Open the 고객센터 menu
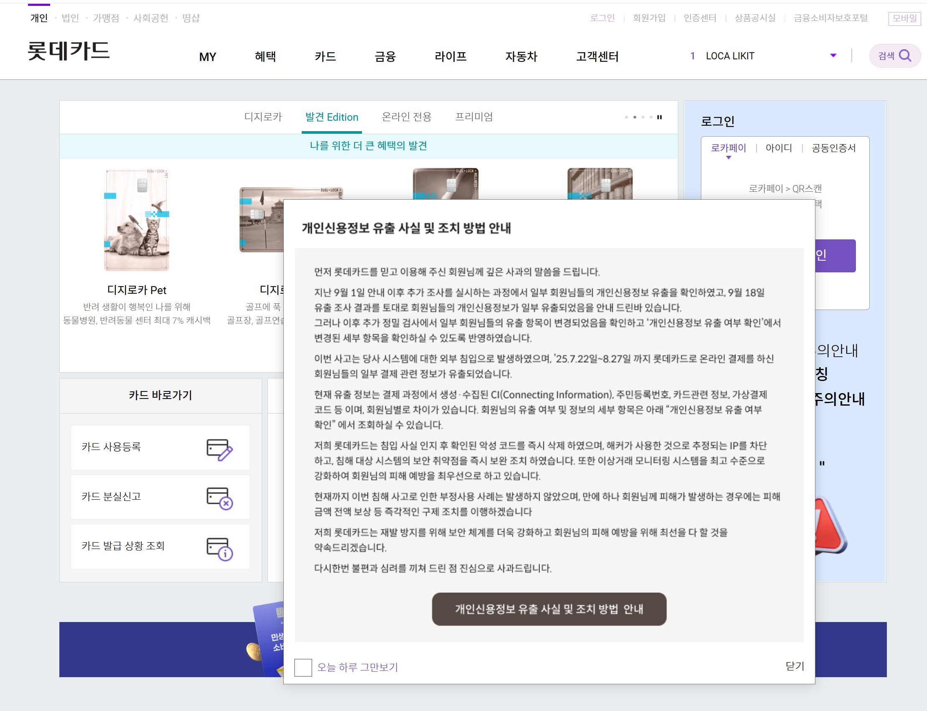 point(597,56)
